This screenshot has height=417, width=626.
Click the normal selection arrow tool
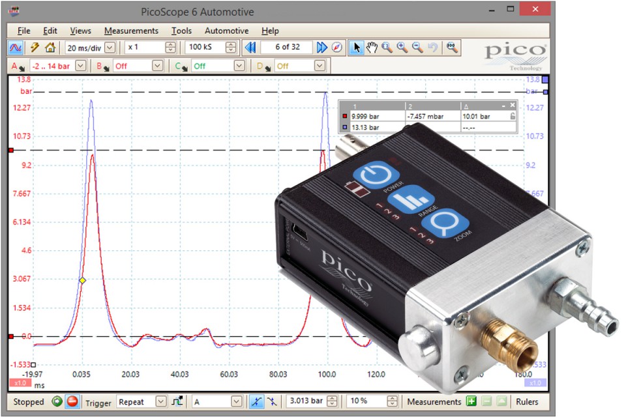pos(358,47)
